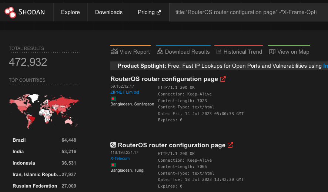This screenshot has width=328, height=192.
Task: Click the Bangladesh flag for 59.152.12.17
Action: click(x=113, y=98)
